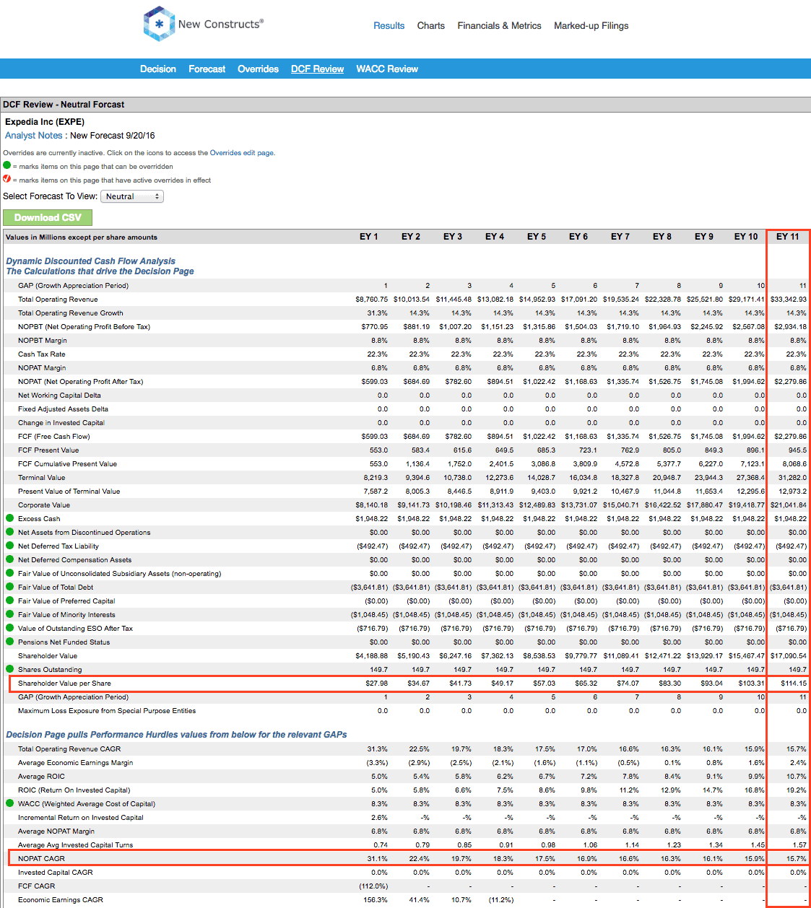Click the $27.98 shareholder value per share
Screen dimensions: 811x908
(377, 684)
